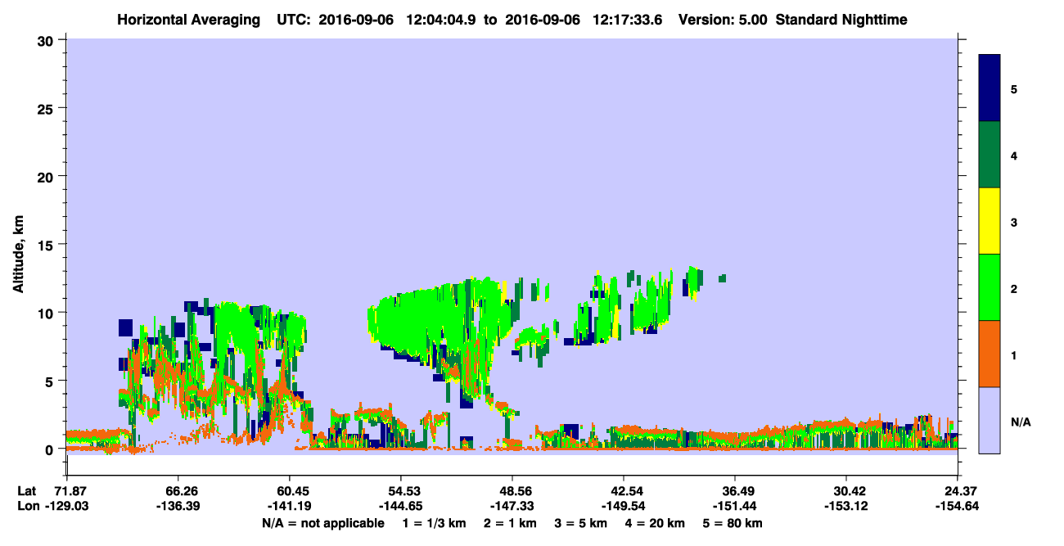Click latitude value '60.45'
1064x546 pixels.
[x=289, y=491]
